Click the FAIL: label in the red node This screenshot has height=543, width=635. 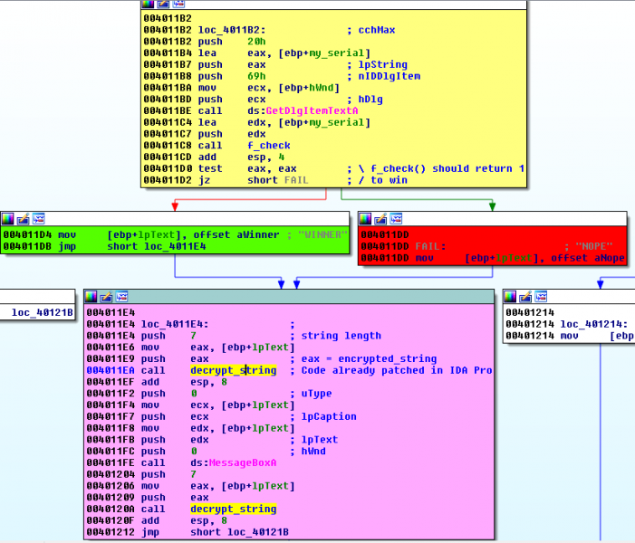coord(430,246)
